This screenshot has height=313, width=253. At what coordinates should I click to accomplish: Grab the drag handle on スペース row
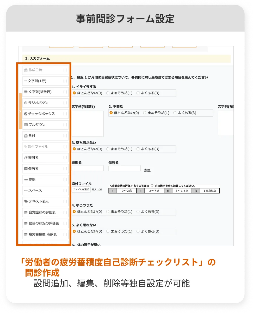click(65, 191)
